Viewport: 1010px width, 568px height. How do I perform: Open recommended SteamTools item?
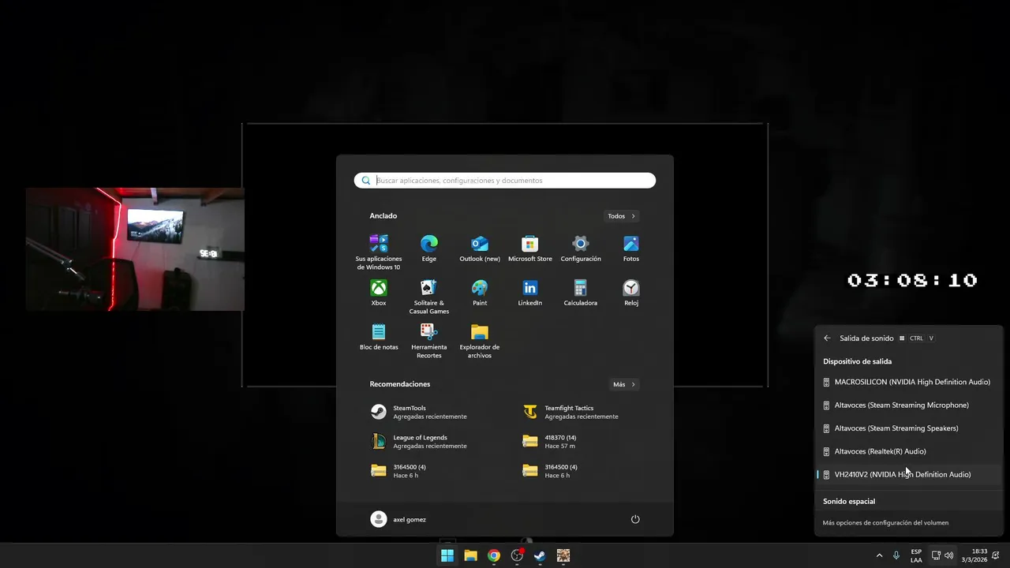click(429, 412)
